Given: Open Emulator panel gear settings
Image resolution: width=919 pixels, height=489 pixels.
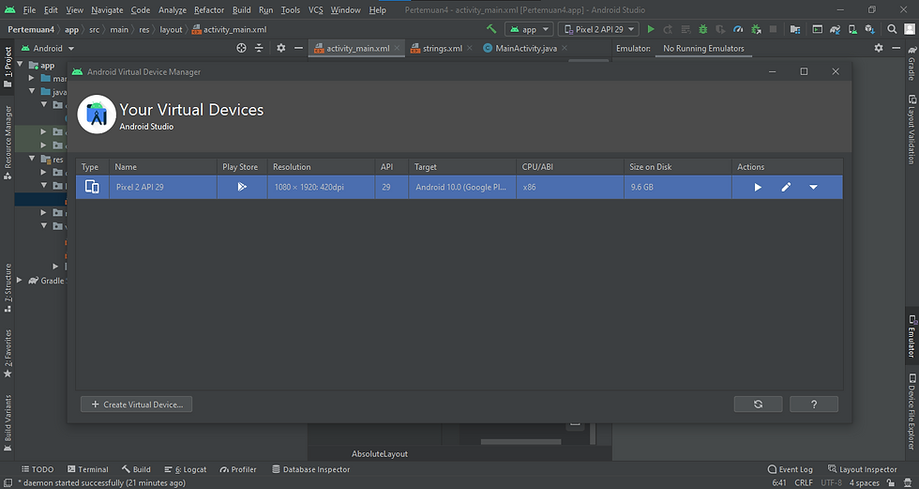Looking at the screenshot, I should [879, 48].
